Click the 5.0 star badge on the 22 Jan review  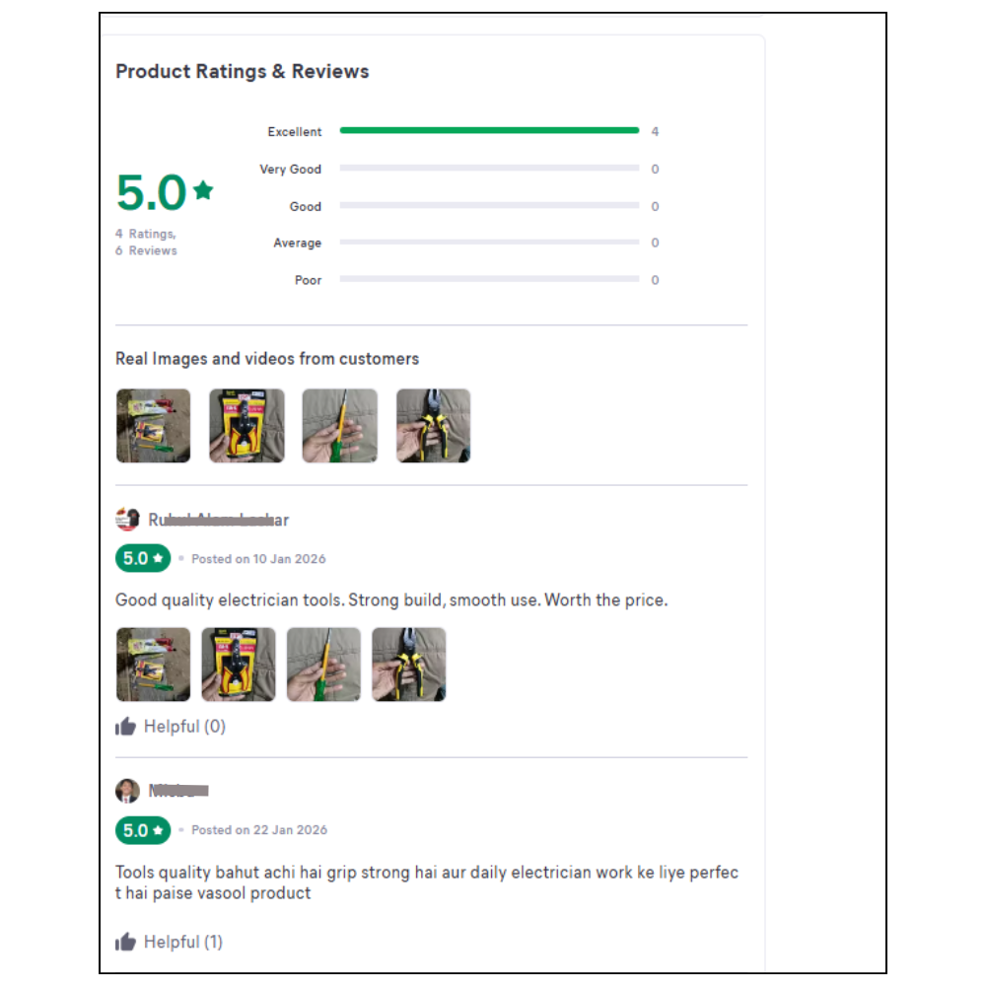tap(143, 830)
